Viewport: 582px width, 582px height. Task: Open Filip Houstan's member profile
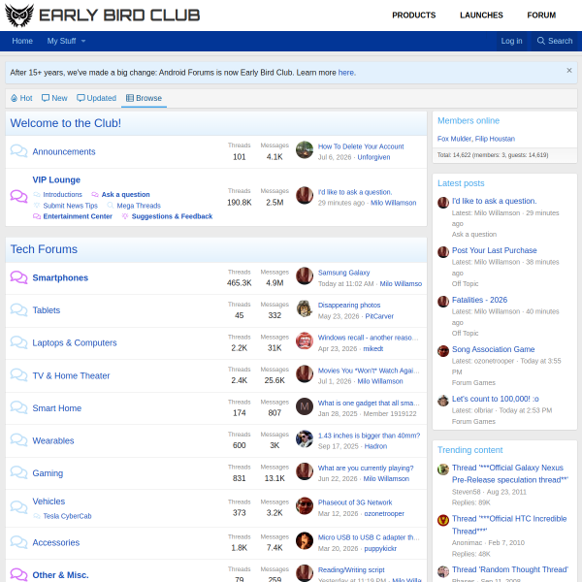point(495,139)
